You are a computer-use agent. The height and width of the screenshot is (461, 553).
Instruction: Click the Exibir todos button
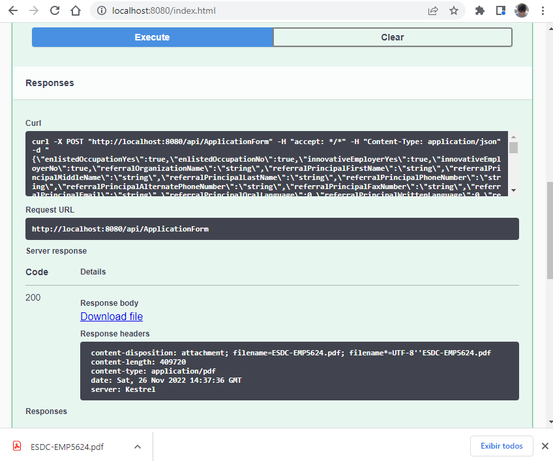[x=501, y=446]
